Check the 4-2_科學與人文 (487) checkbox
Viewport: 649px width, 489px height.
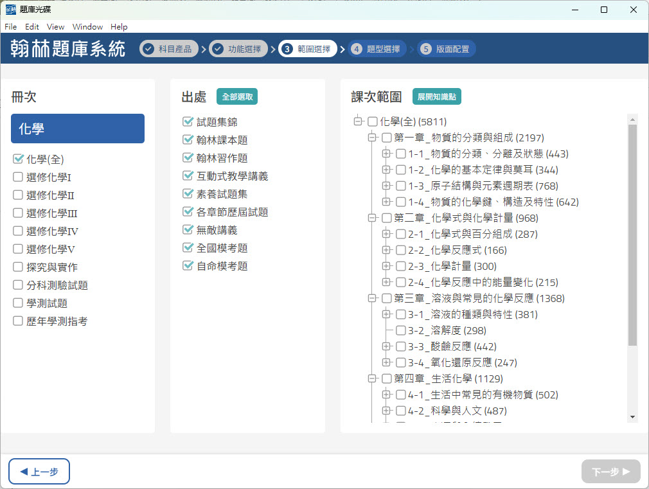[401, 411]
